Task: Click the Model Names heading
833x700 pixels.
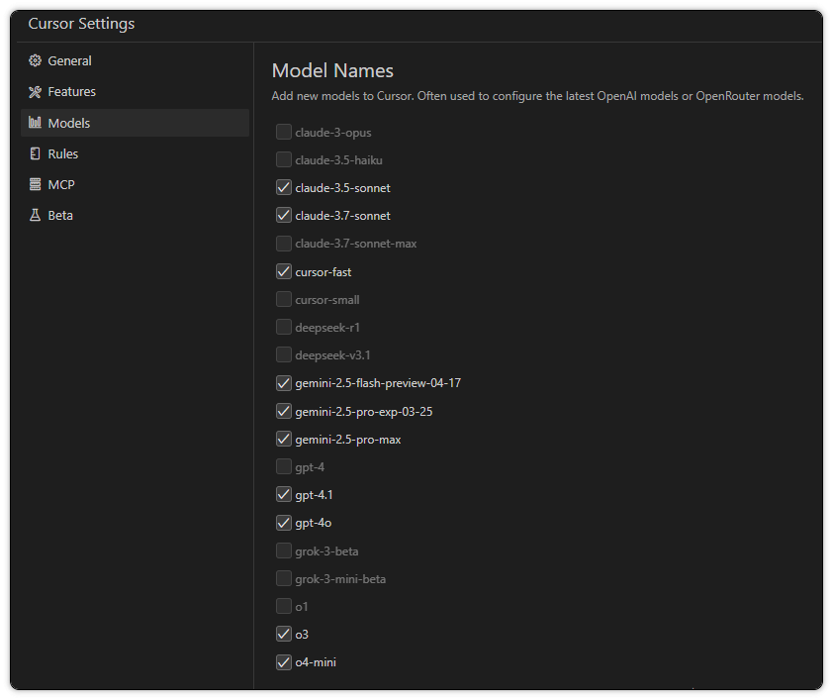Action: coord(332,70)
